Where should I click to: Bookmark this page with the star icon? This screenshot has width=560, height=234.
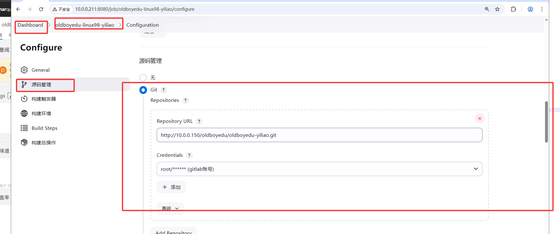(497, 9)
